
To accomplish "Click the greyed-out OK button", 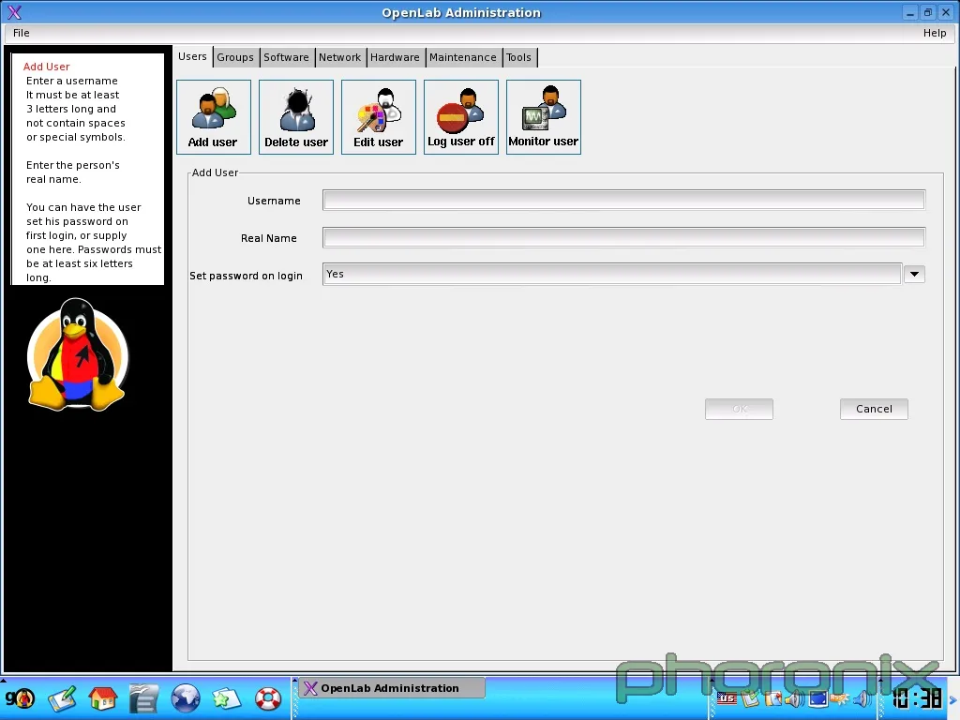I will click(x=739, y=409).
